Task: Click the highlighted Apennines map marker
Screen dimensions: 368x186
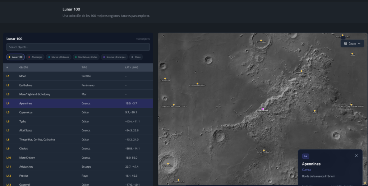Action: click(x=263, y=109)
